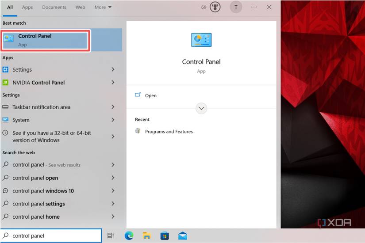Click the magnifier icon beside 'See web results'

5,165
